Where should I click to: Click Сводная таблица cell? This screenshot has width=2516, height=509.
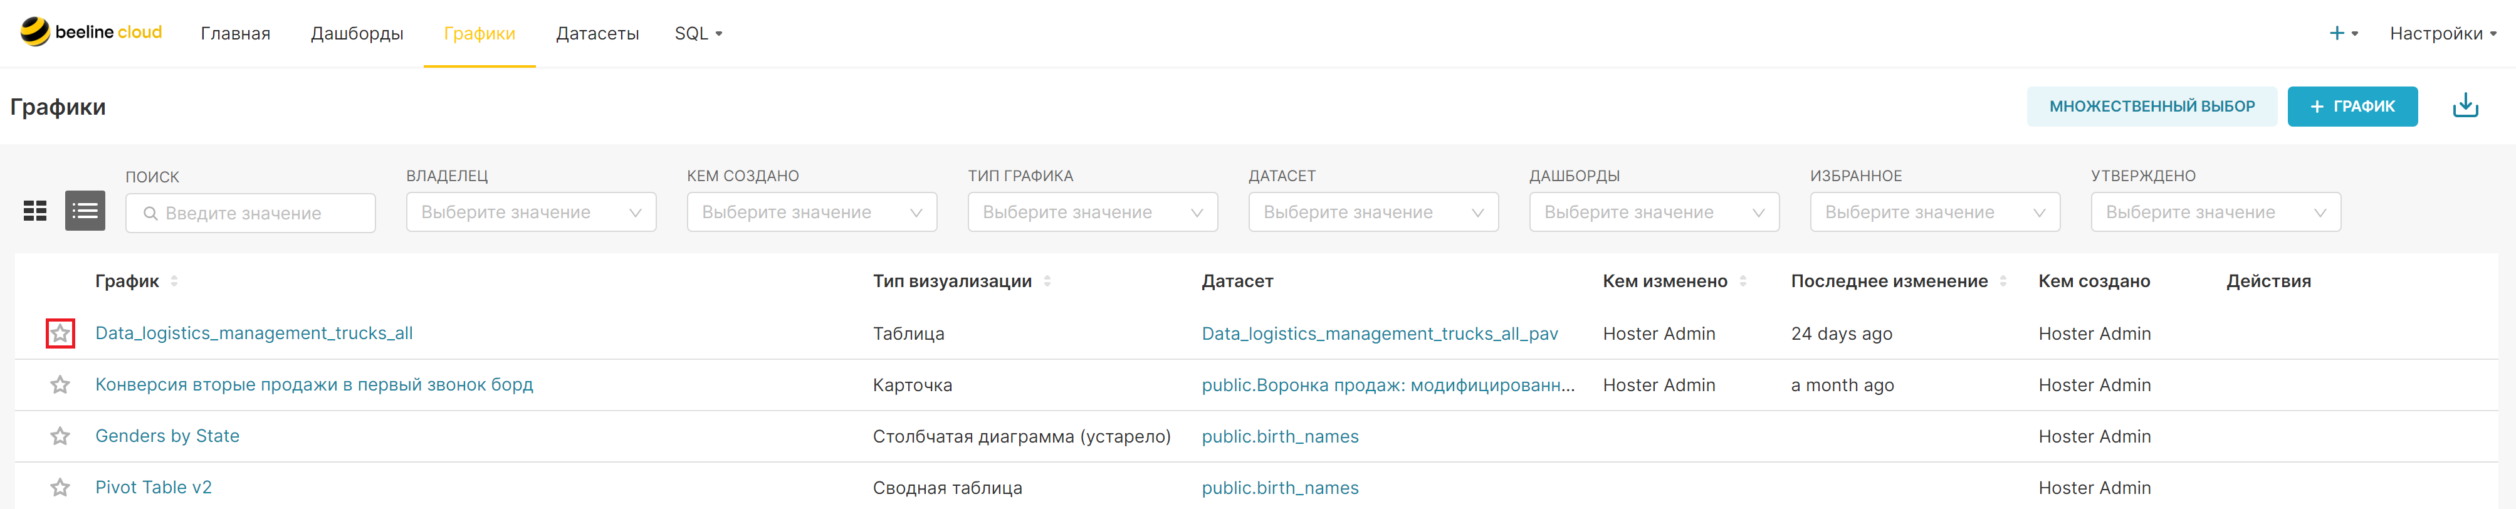pos(947,488)
